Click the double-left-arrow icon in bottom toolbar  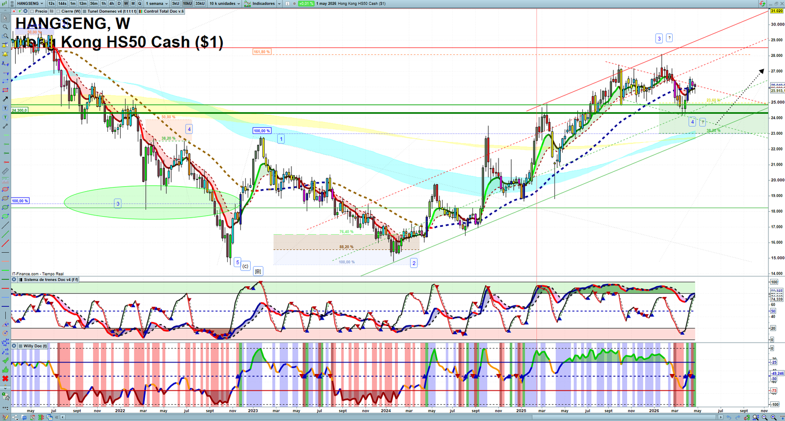pos(56,417)
